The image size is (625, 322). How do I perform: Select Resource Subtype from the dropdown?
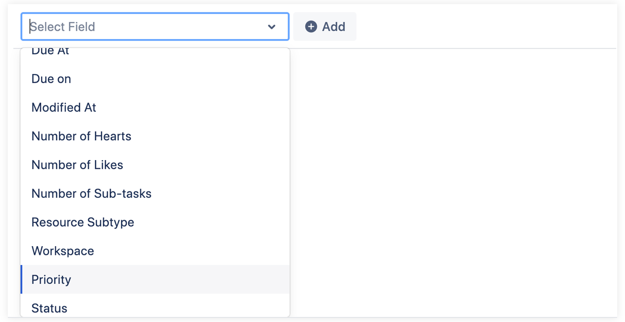pyautogui.click(x=83, y=222)
